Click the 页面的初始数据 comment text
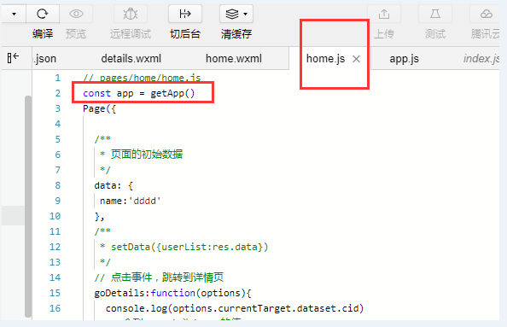507x327 pixels. (x=147, y=155)
